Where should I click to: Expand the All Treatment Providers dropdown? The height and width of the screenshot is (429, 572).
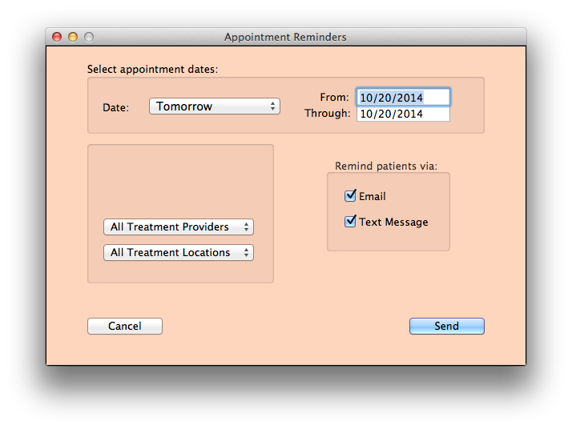(x=178, y=227)
